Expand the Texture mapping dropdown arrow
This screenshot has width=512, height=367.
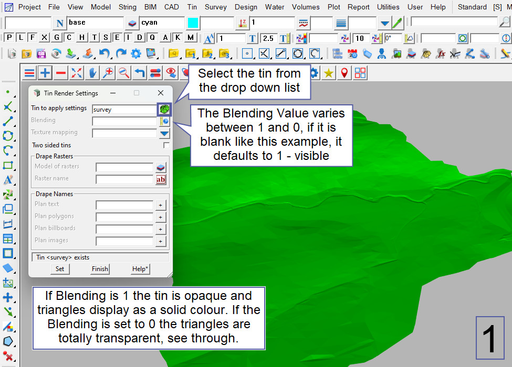pos(164,133)
